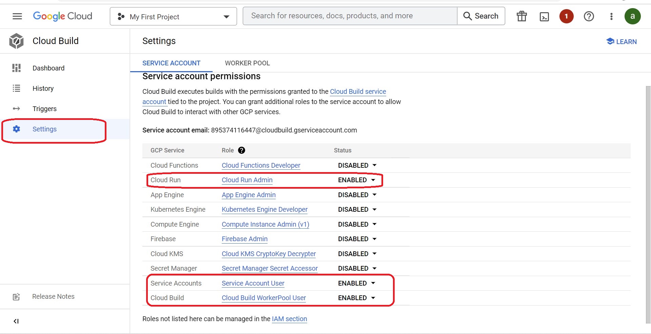Click the Cloud Build hexagon logo
The width and height of the screenshot is (651, 334).
(x=16, y=41)
